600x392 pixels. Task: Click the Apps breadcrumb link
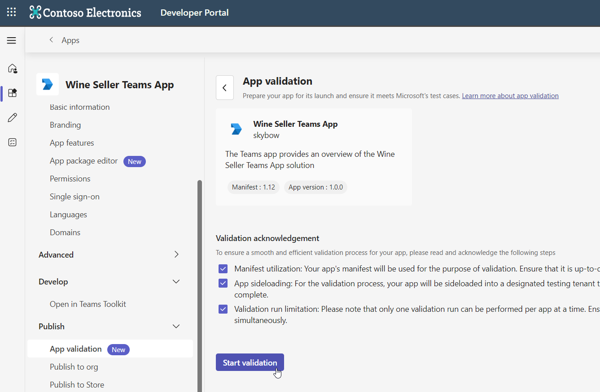coord(70,40)
